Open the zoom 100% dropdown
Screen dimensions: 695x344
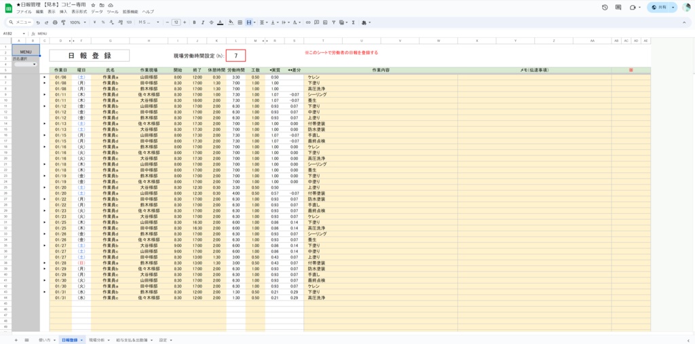[78, 22]
